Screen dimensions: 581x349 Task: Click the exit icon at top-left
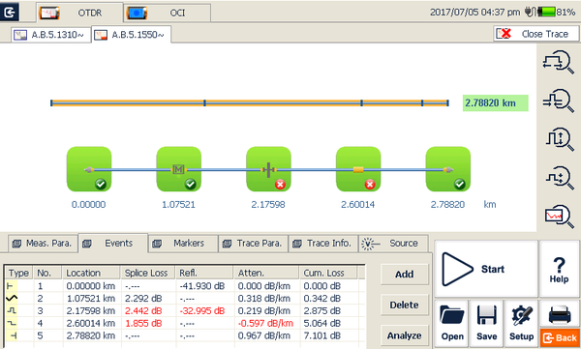10,12
